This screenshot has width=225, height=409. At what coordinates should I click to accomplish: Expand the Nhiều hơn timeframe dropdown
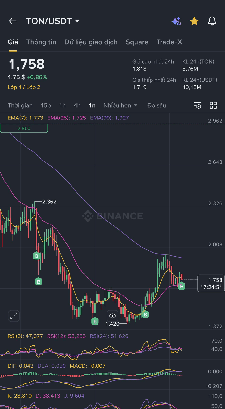pyautogui.click(x=120, y=105)
